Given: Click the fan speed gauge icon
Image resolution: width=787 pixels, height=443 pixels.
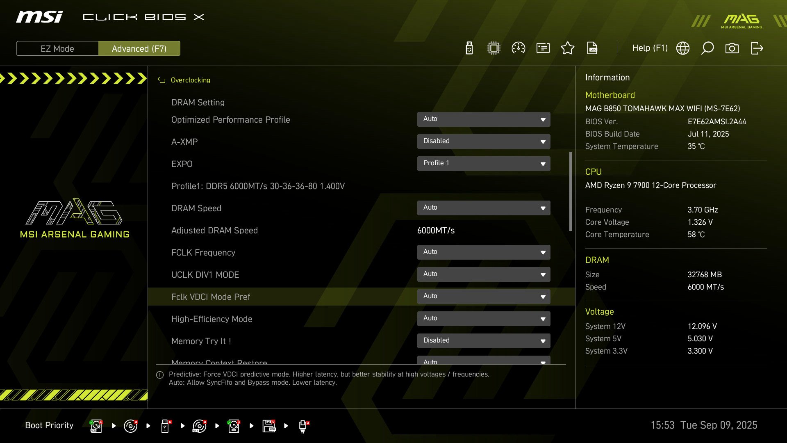Looking at the screenshot, I should (518, 48).
